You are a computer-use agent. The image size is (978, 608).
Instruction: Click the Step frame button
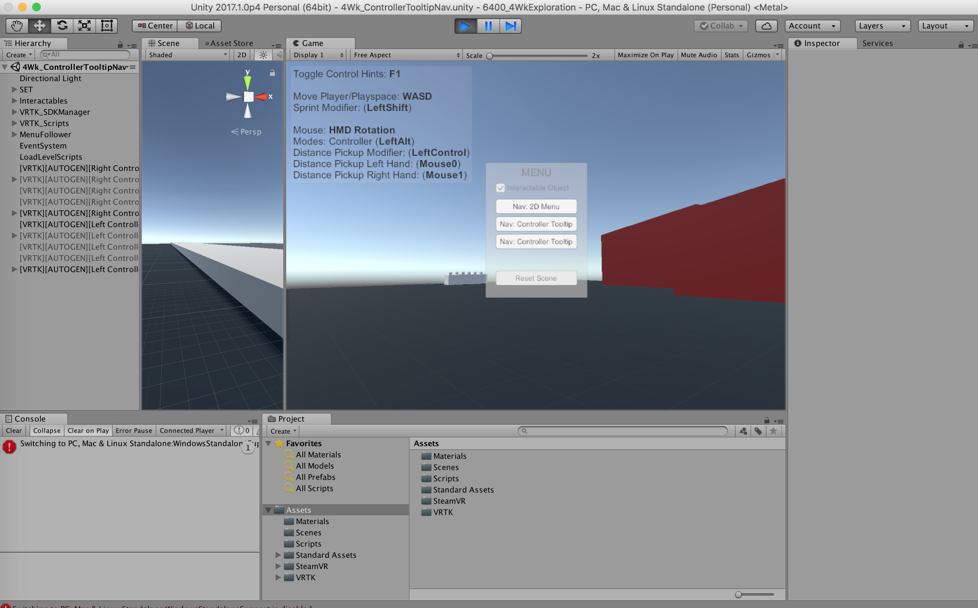[511, 26]
